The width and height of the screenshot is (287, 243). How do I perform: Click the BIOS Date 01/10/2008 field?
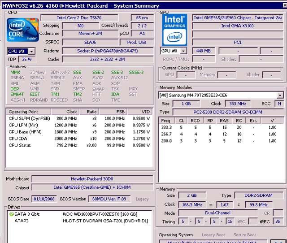click(x=44, y=199)
